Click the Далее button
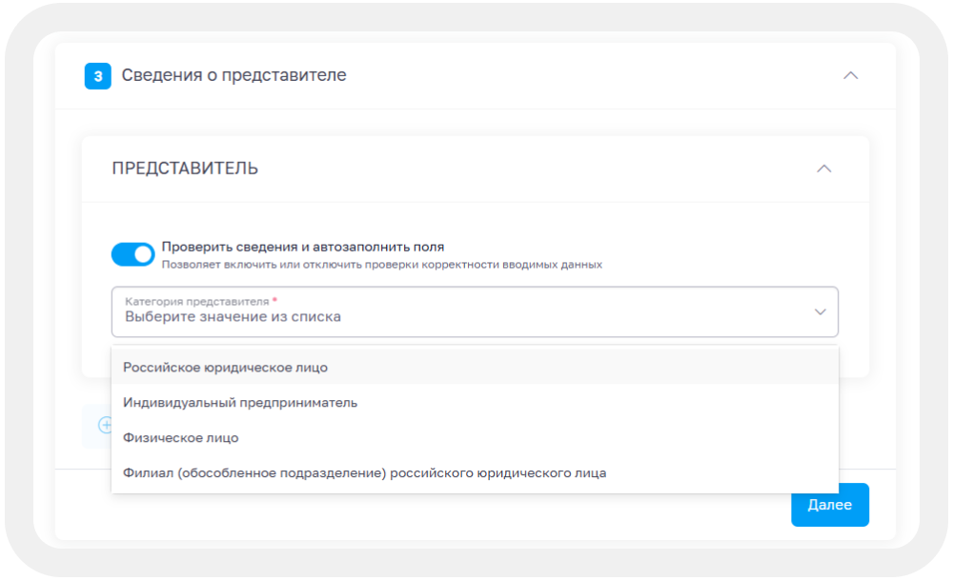The width and height of the screenshot is (953, 581). 829,505
